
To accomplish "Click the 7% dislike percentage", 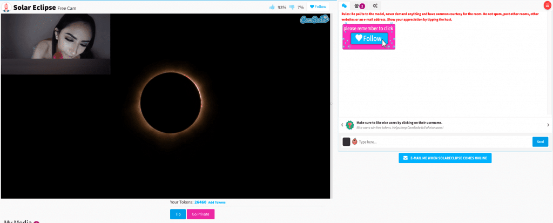I will coord(300,8).
